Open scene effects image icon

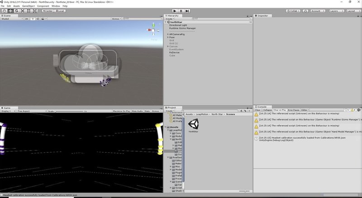(43, 19)
